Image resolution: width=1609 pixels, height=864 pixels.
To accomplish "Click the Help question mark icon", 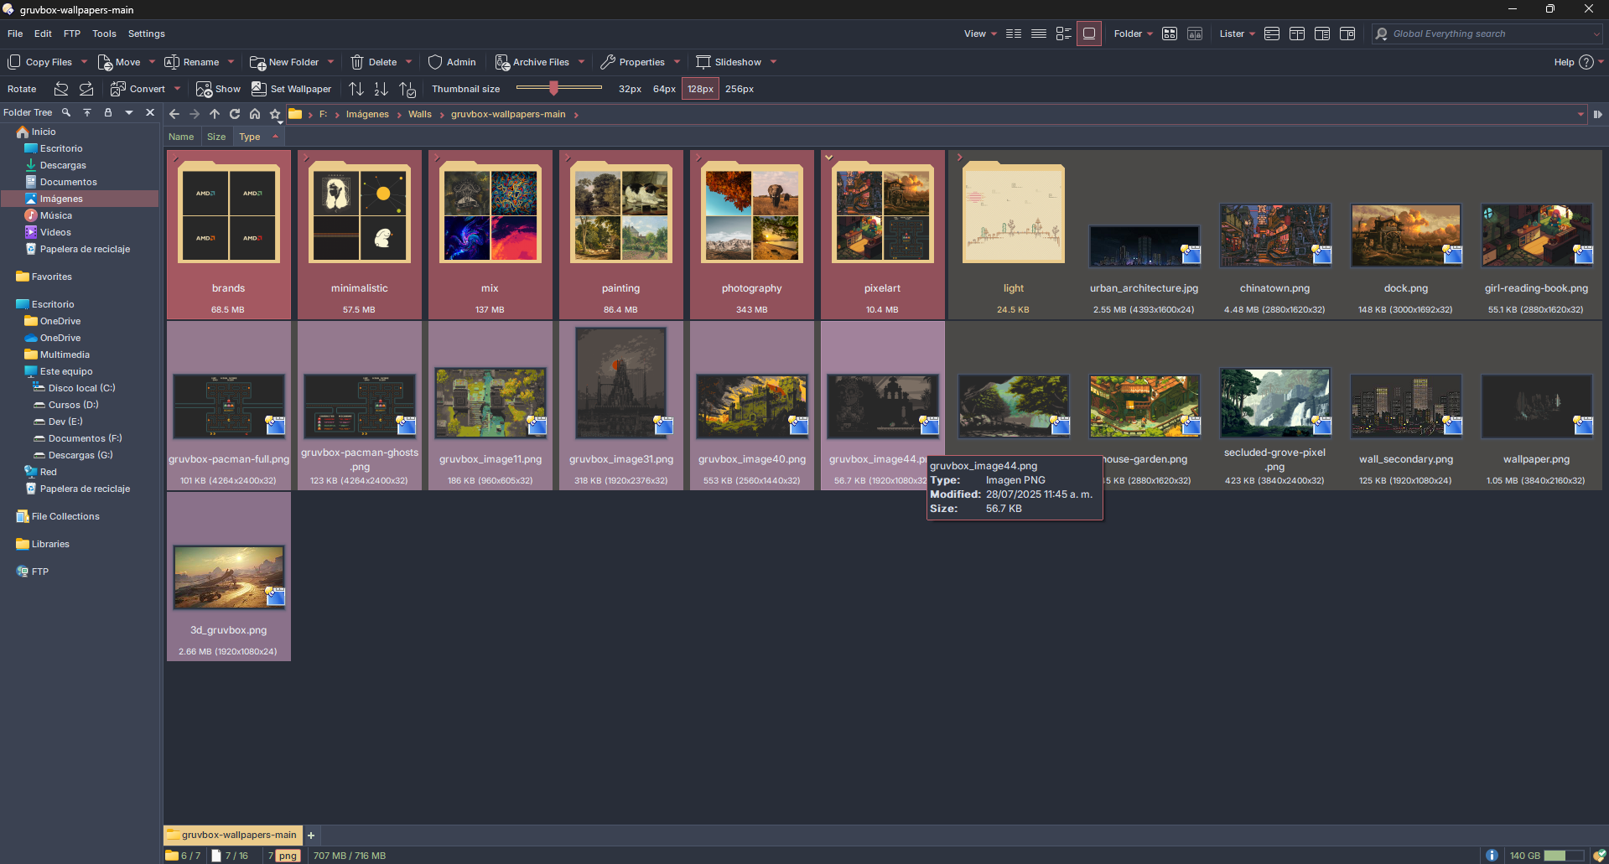I will coord(1586,62).
